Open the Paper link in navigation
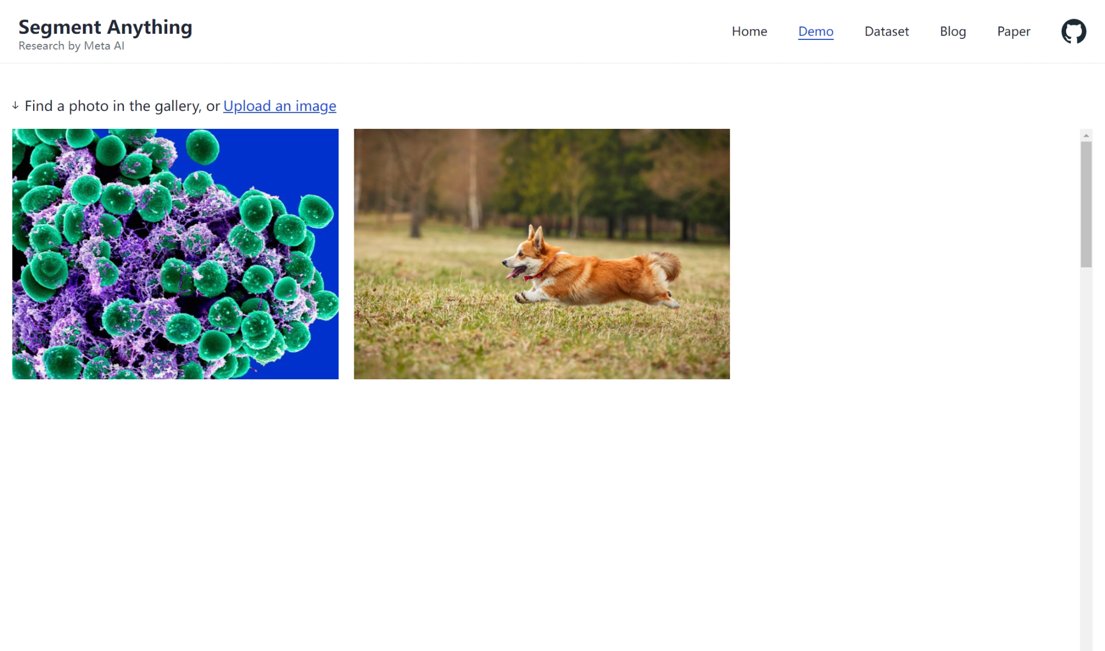The height and width of the screenshot is (651, 1105). click(1013, 32)
